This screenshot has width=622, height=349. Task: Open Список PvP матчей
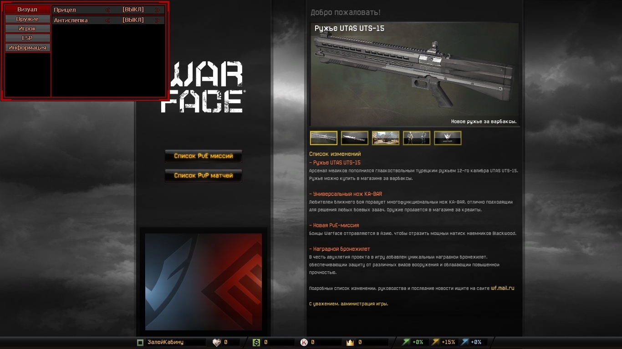pos(204,175)
